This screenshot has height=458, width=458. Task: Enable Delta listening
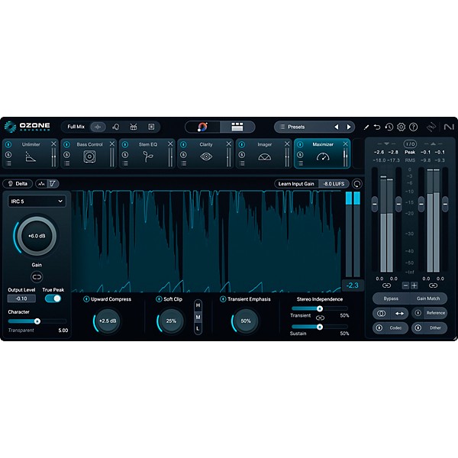pos(18,184)
